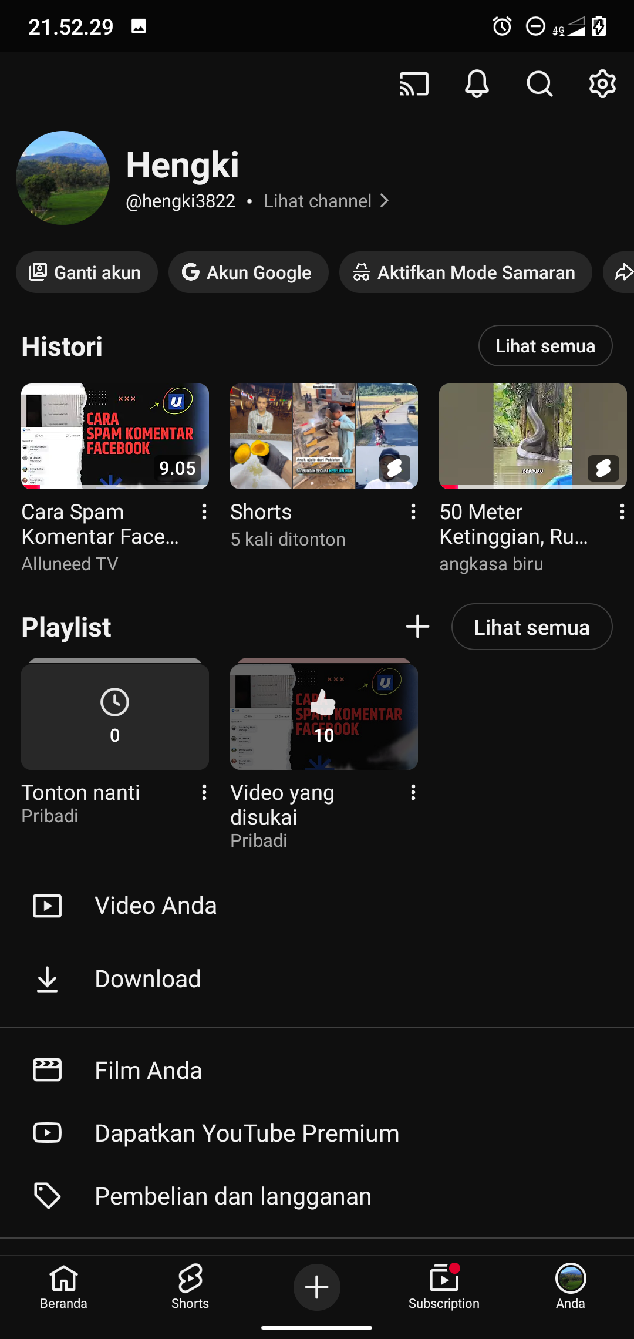Image resolution: width=634 pixels, height=1339 pixels.
Task: Tap the Ganti akun button
Action: [87, 272]
